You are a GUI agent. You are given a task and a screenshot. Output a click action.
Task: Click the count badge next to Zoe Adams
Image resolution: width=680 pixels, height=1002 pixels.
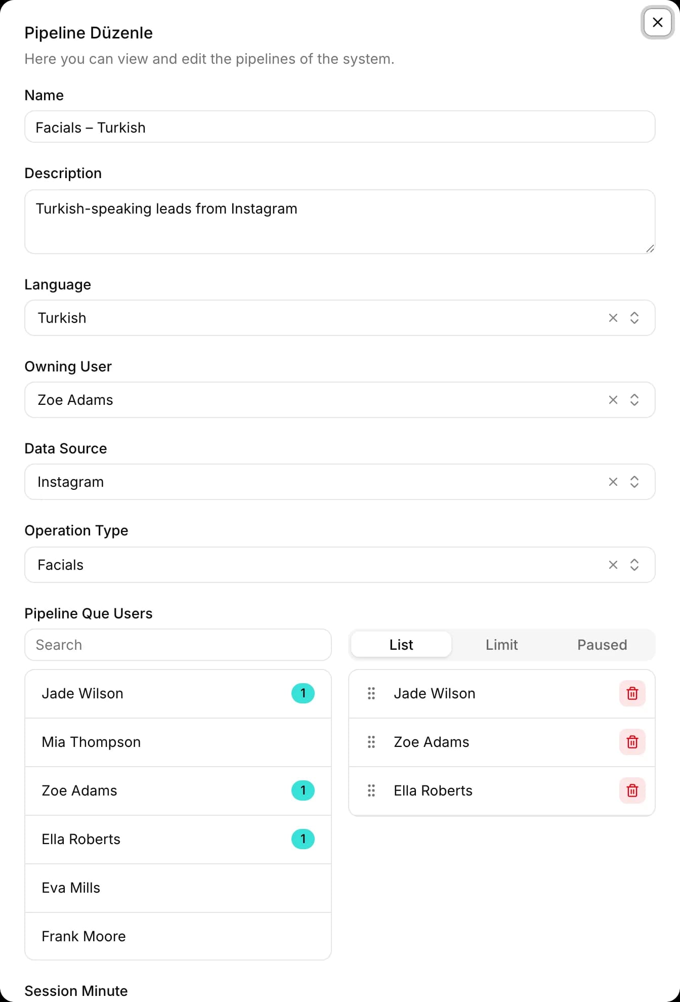(303, 790)
